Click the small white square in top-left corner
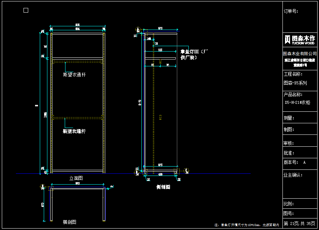 tap(26, 10)
